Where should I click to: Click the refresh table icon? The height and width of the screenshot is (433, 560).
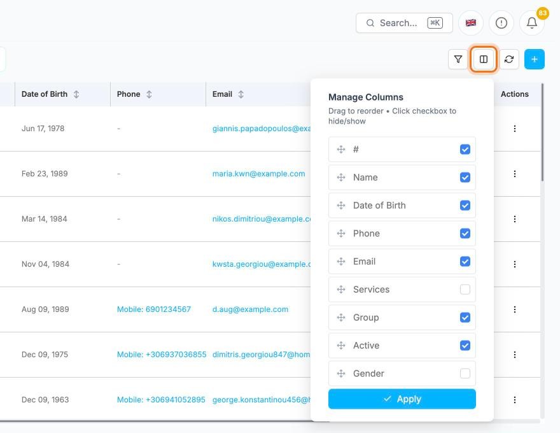[509, 59]
